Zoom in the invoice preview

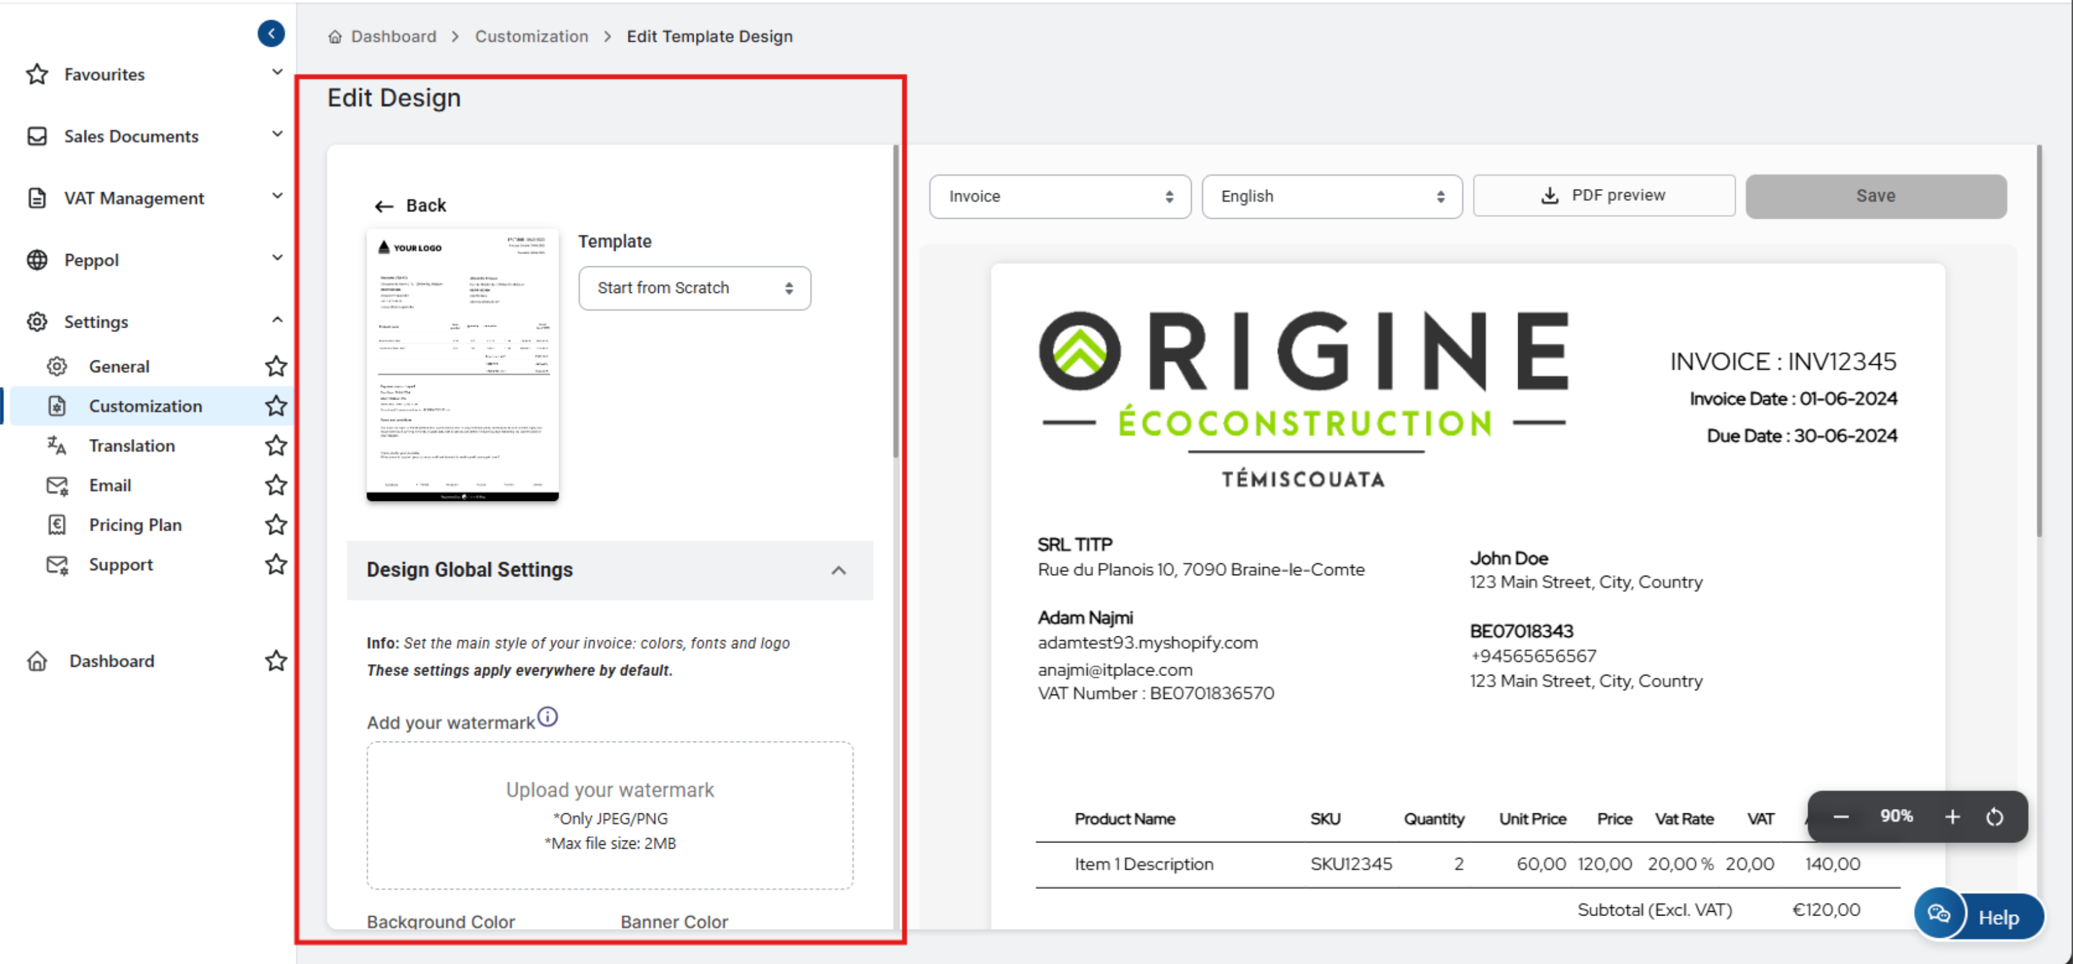[x=1951, y=816]
